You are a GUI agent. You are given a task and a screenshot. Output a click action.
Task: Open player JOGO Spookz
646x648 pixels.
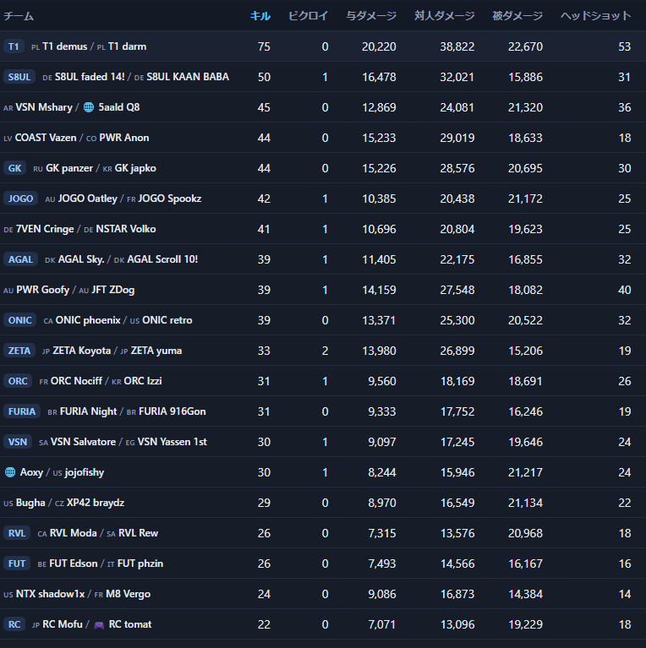(x=170, y=199)
